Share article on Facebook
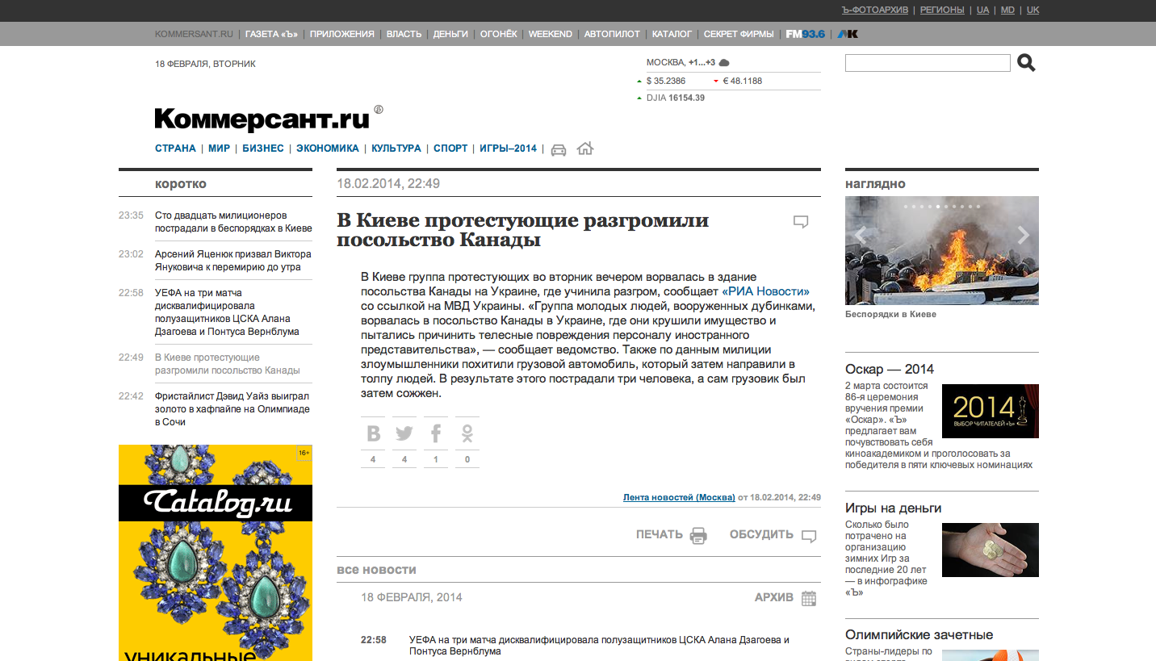Viewport: 1156px width, 661px height. (436, 433)
